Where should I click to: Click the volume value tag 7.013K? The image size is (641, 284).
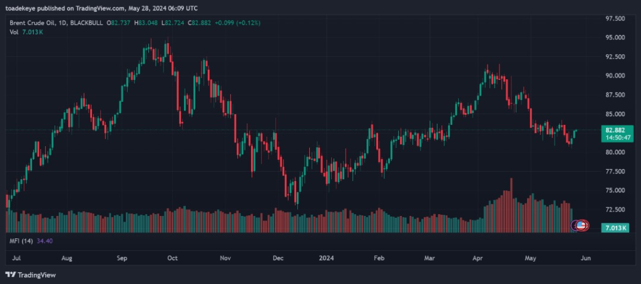tap(615, 228)
